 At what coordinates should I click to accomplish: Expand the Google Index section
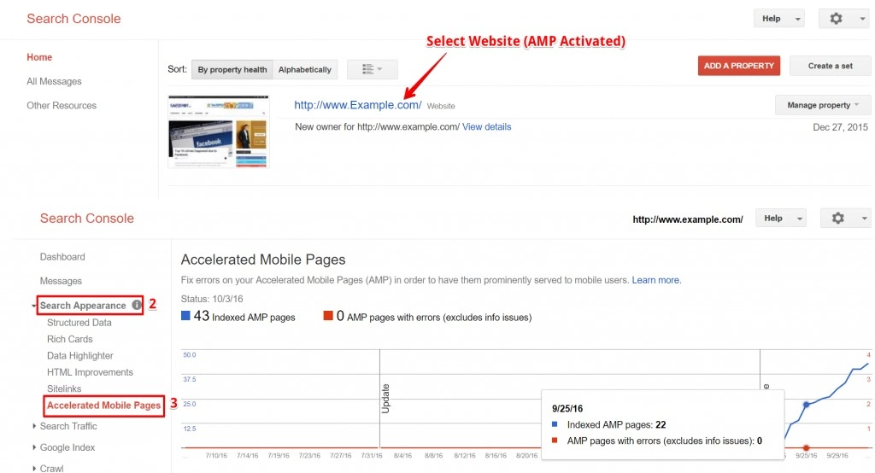pos(68,447)
